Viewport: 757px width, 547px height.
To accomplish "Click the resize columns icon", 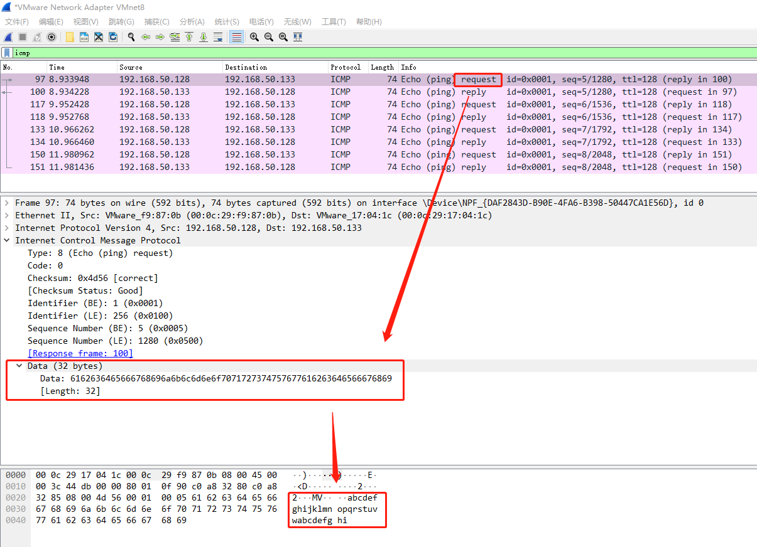I will pos(298,37).
